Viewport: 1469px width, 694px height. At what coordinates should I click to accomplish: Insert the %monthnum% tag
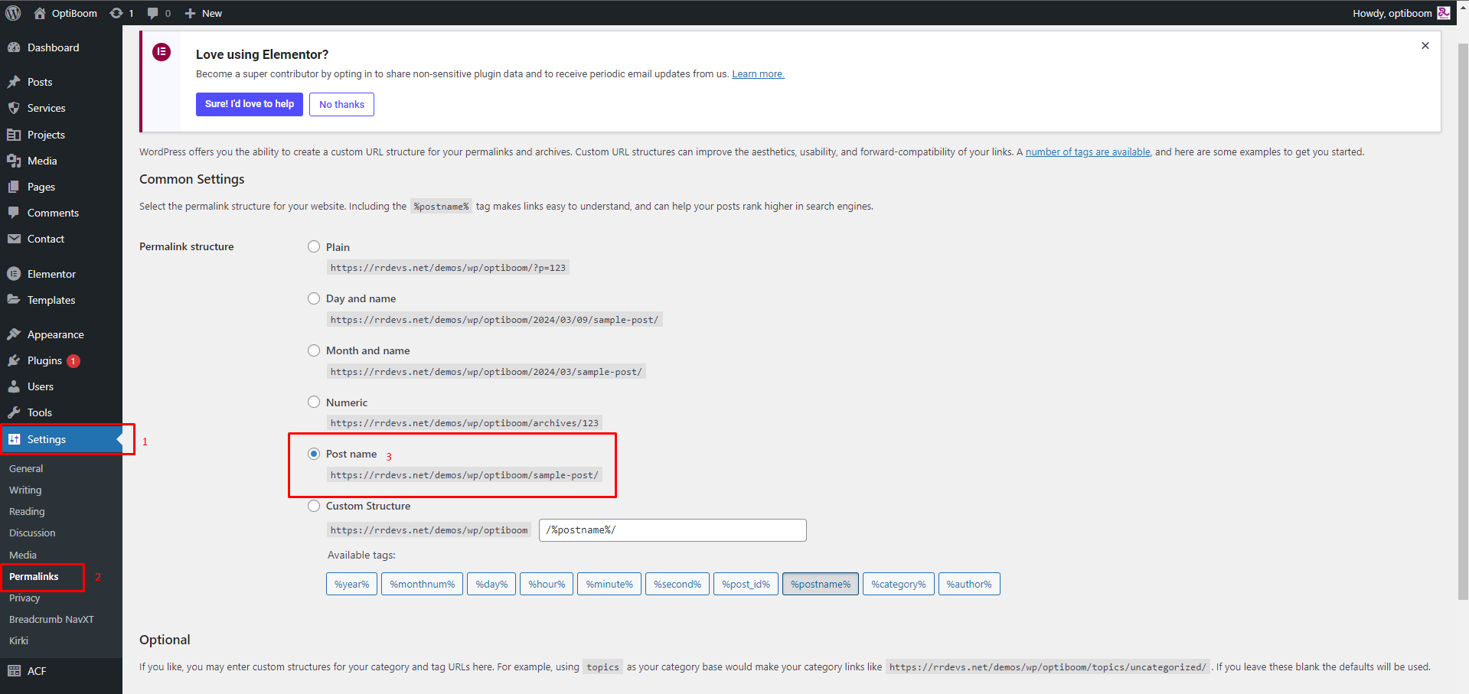(422, 584)
